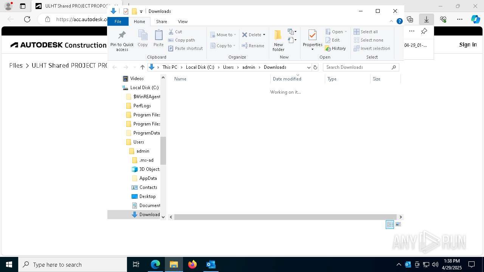The width and height of the screenshot is (484, 272).
Task: Sort by the Date modified column
Action: [298, 79]
